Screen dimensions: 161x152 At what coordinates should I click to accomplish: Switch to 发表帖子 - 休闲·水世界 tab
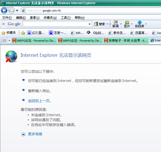pos(126,41)
